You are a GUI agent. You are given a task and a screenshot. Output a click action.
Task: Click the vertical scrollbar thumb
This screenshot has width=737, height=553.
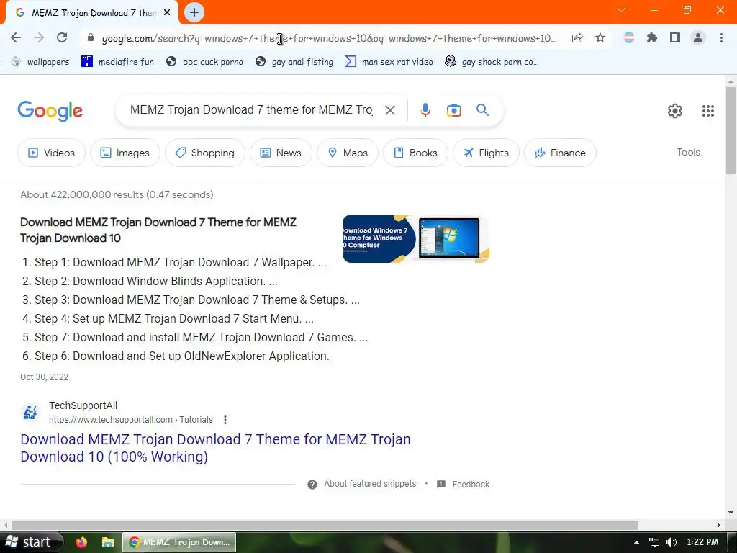(731, 131)
